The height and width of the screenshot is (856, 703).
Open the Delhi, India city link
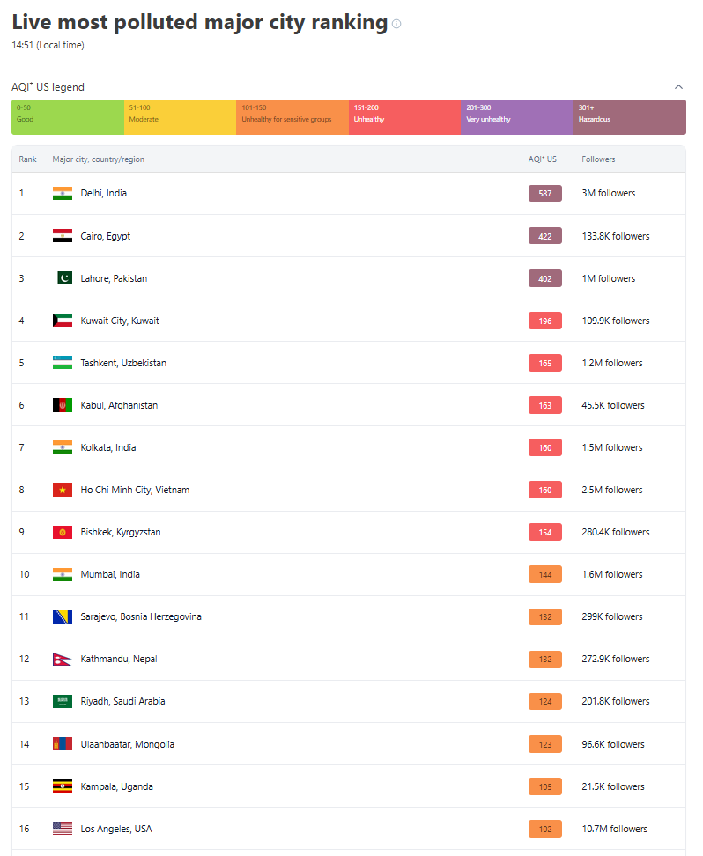pos(103,193)
